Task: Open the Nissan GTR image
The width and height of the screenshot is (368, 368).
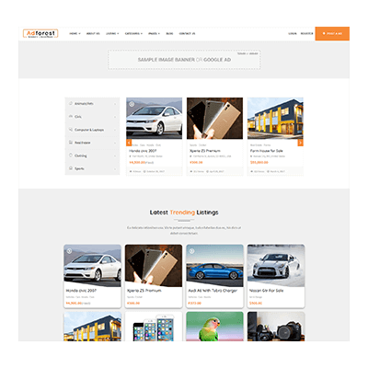Action: pyautogui.click(x=276, y=266)
